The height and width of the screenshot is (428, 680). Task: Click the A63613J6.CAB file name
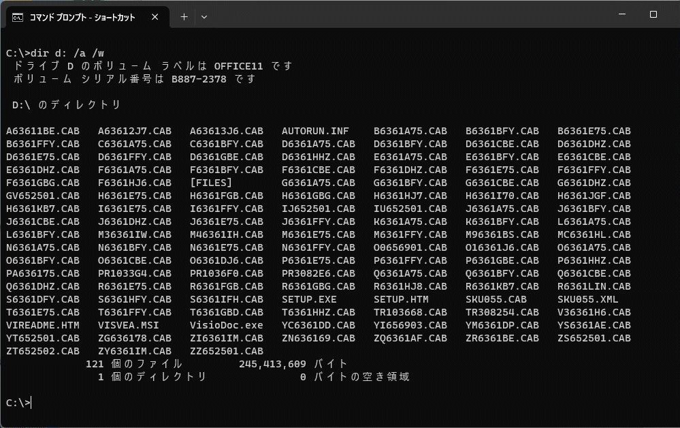pos(227,131)
